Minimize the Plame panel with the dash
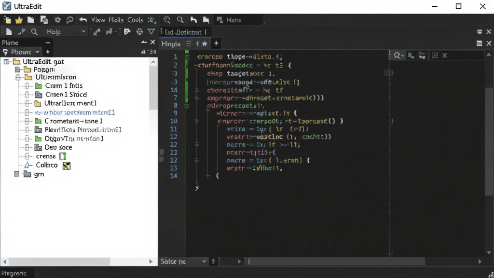Image resolution: width=494 pixels, height=278 pixels. tap(48, 42)
